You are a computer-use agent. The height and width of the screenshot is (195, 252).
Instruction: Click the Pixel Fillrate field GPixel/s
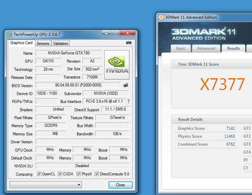(x=51, y=118)
